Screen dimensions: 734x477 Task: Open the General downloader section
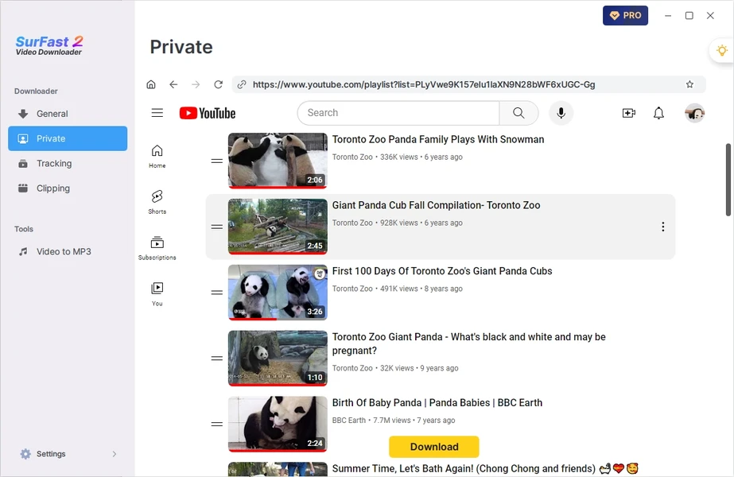68,114
